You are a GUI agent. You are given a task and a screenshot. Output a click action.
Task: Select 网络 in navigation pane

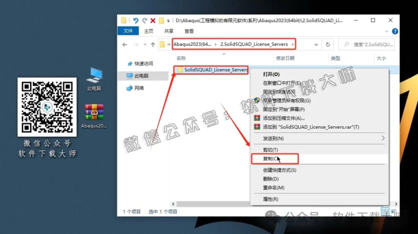[x=136, y=88]
